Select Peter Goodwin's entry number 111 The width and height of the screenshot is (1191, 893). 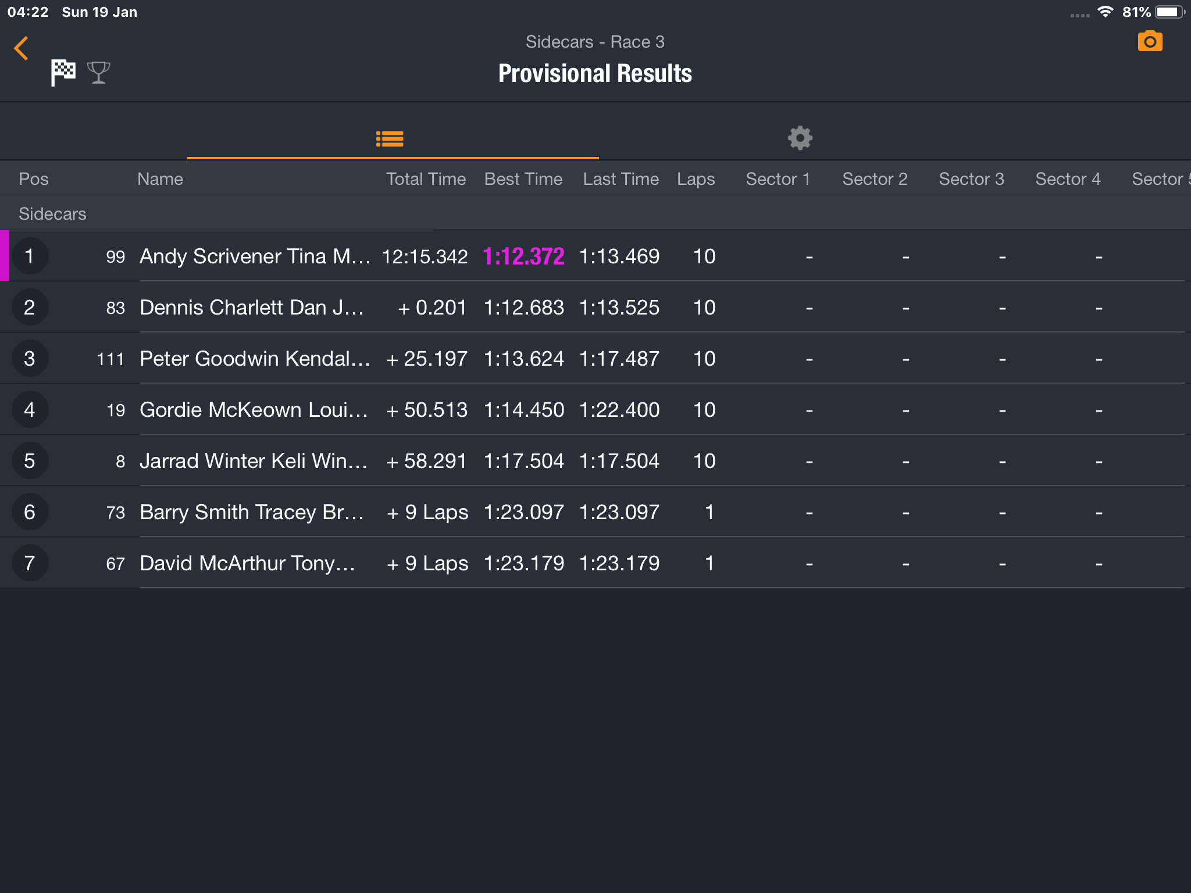click(110, 359)
